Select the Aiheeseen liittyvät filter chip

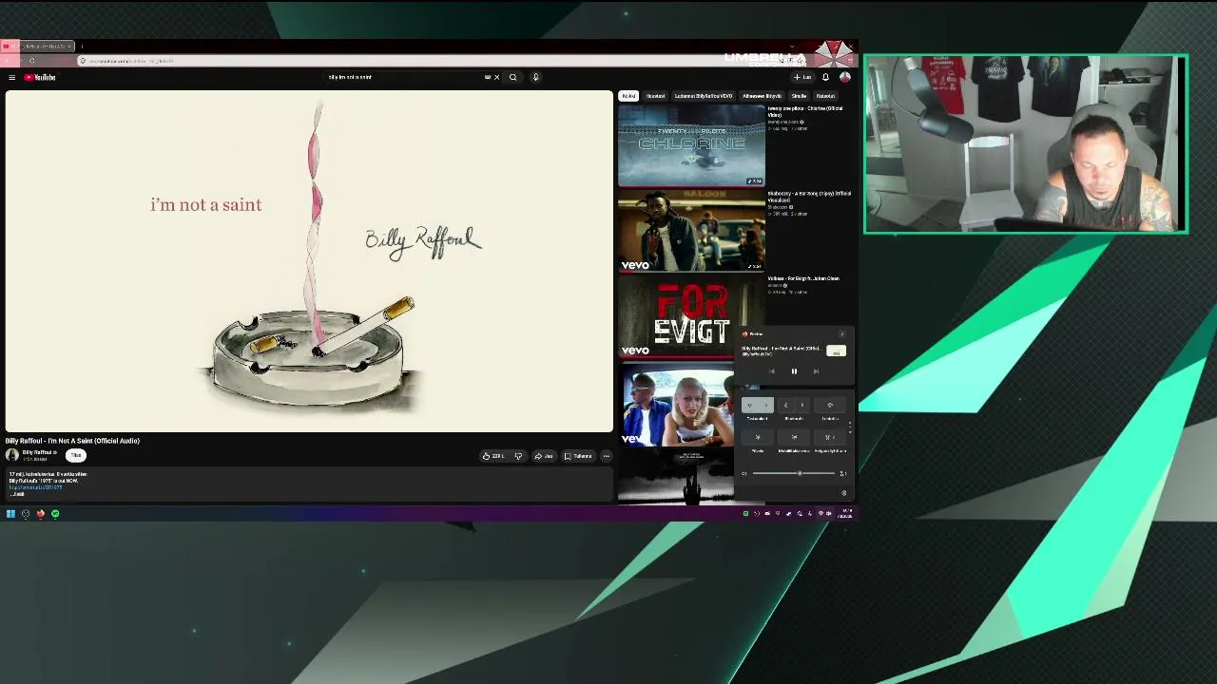762,96
